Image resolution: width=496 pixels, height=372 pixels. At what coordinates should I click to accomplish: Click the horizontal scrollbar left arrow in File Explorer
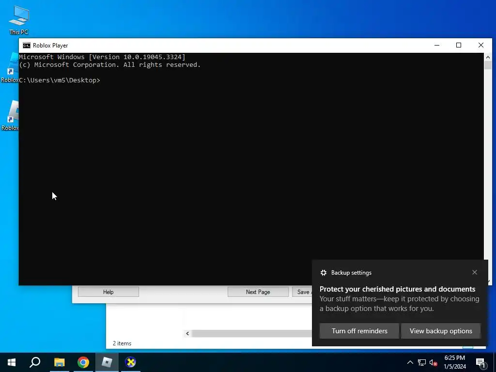click(x=187, y=333)
